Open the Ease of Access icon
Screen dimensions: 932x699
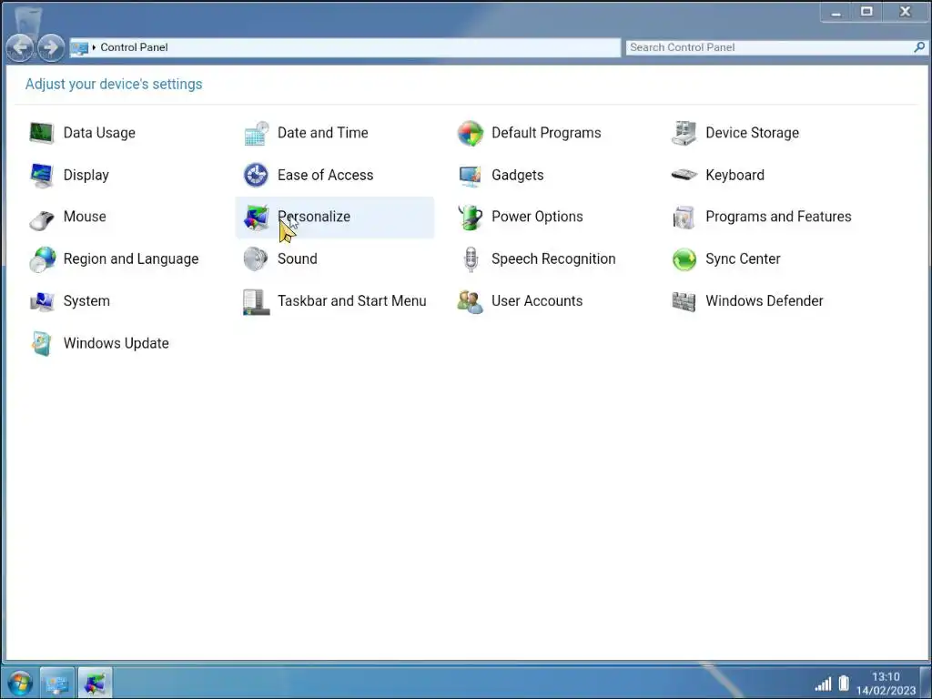(256, 176)
